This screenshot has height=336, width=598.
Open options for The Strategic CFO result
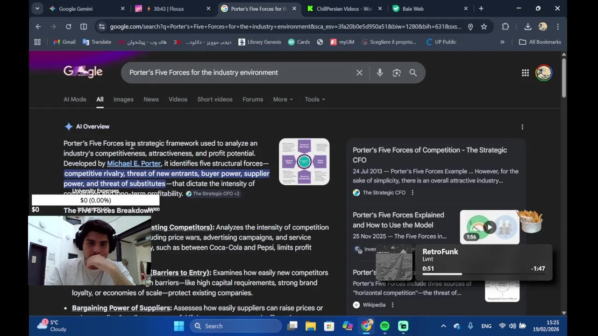pyautogui.click(x=412, y=192)
